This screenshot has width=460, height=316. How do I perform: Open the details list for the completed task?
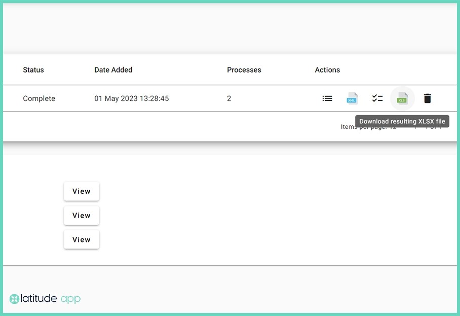point(327,98)
